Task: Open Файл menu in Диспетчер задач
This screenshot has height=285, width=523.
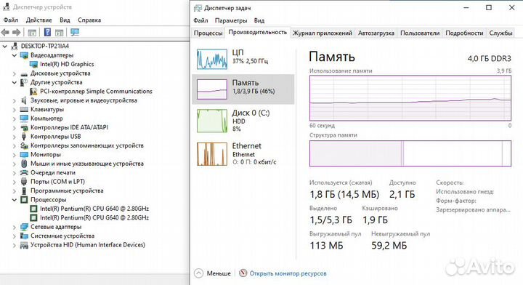Action: click(x=200, y=20)
